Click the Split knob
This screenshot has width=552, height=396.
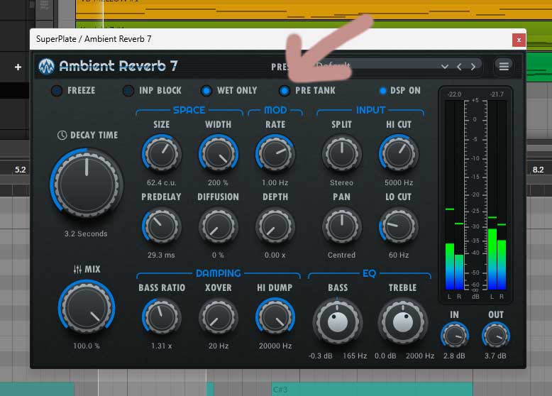click(x=341, y=154)
